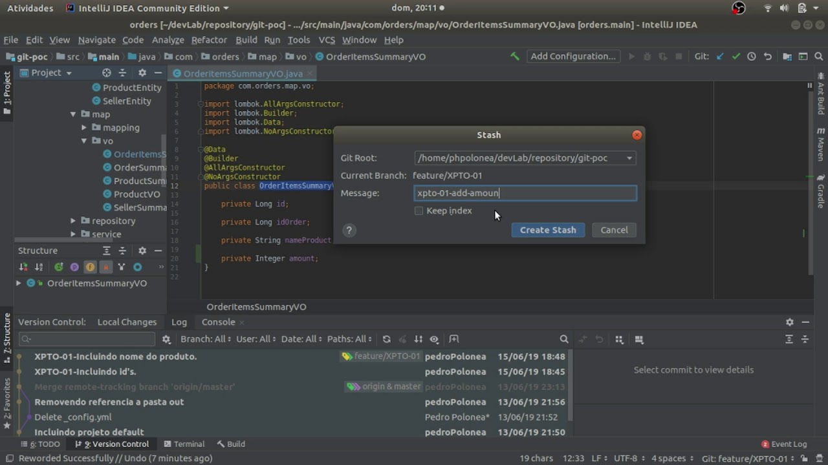
Task: Hide the Project panel via minus icon
Action: click(158, 72)
